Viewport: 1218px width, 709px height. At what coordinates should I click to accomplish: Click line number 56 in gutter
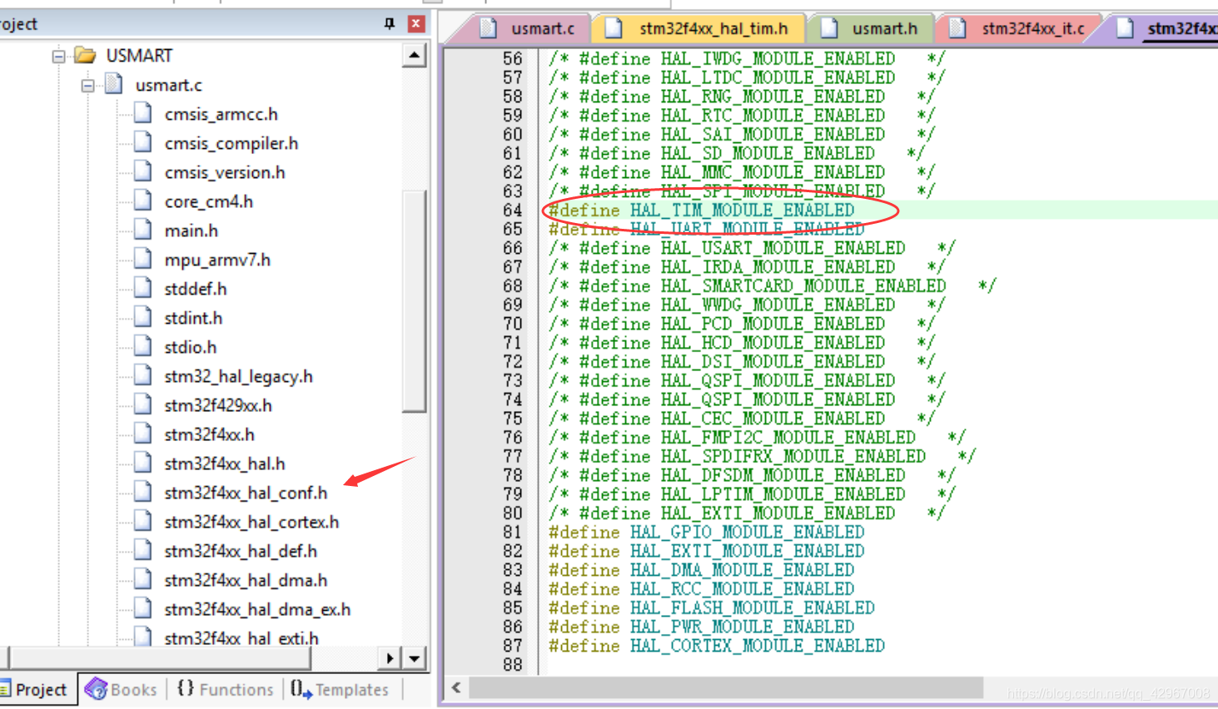(512, 59)
